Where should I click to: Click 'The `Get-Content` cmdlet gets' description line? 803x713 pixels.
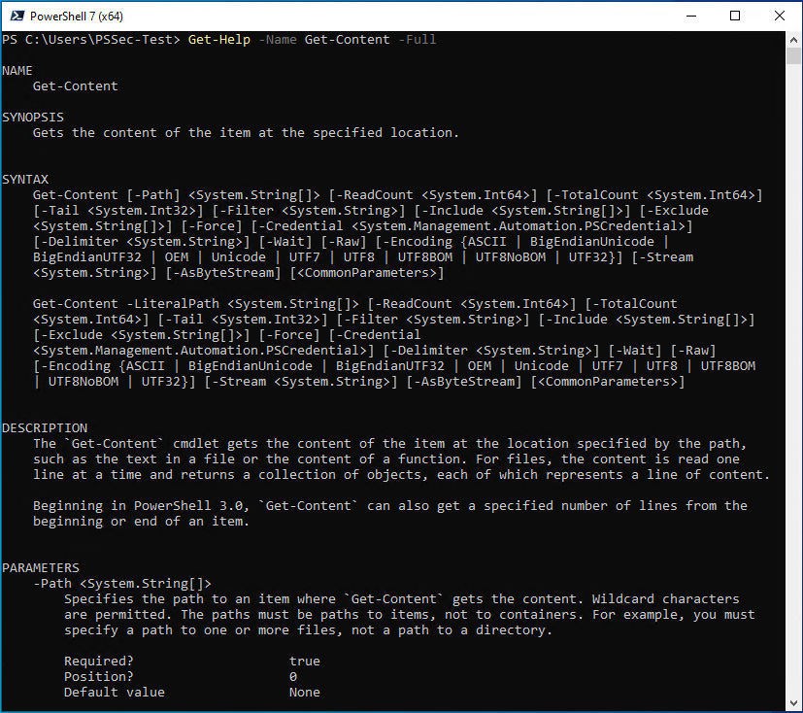click(x=389, y=444)
